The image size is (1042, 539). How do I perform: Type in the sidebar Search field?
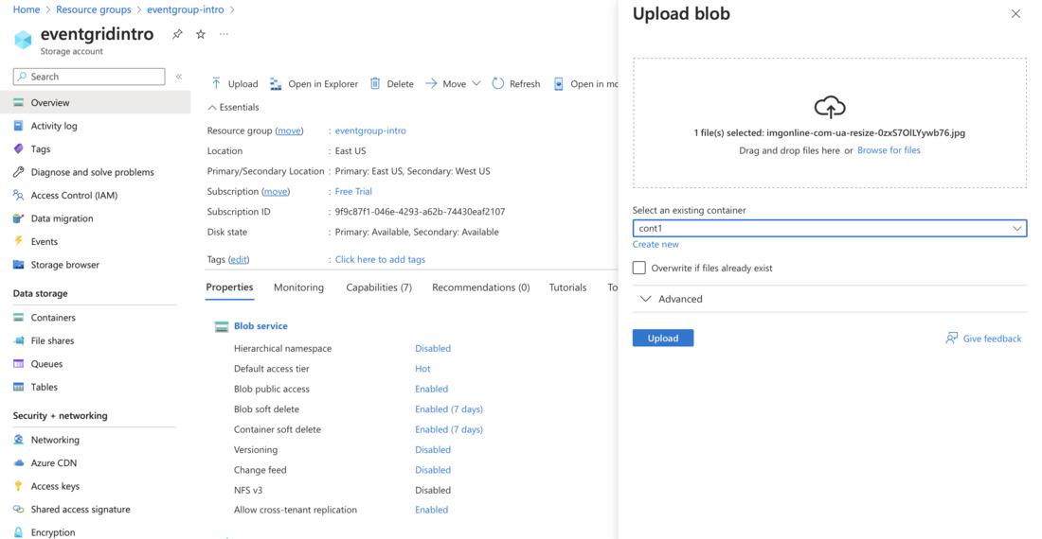95,77
